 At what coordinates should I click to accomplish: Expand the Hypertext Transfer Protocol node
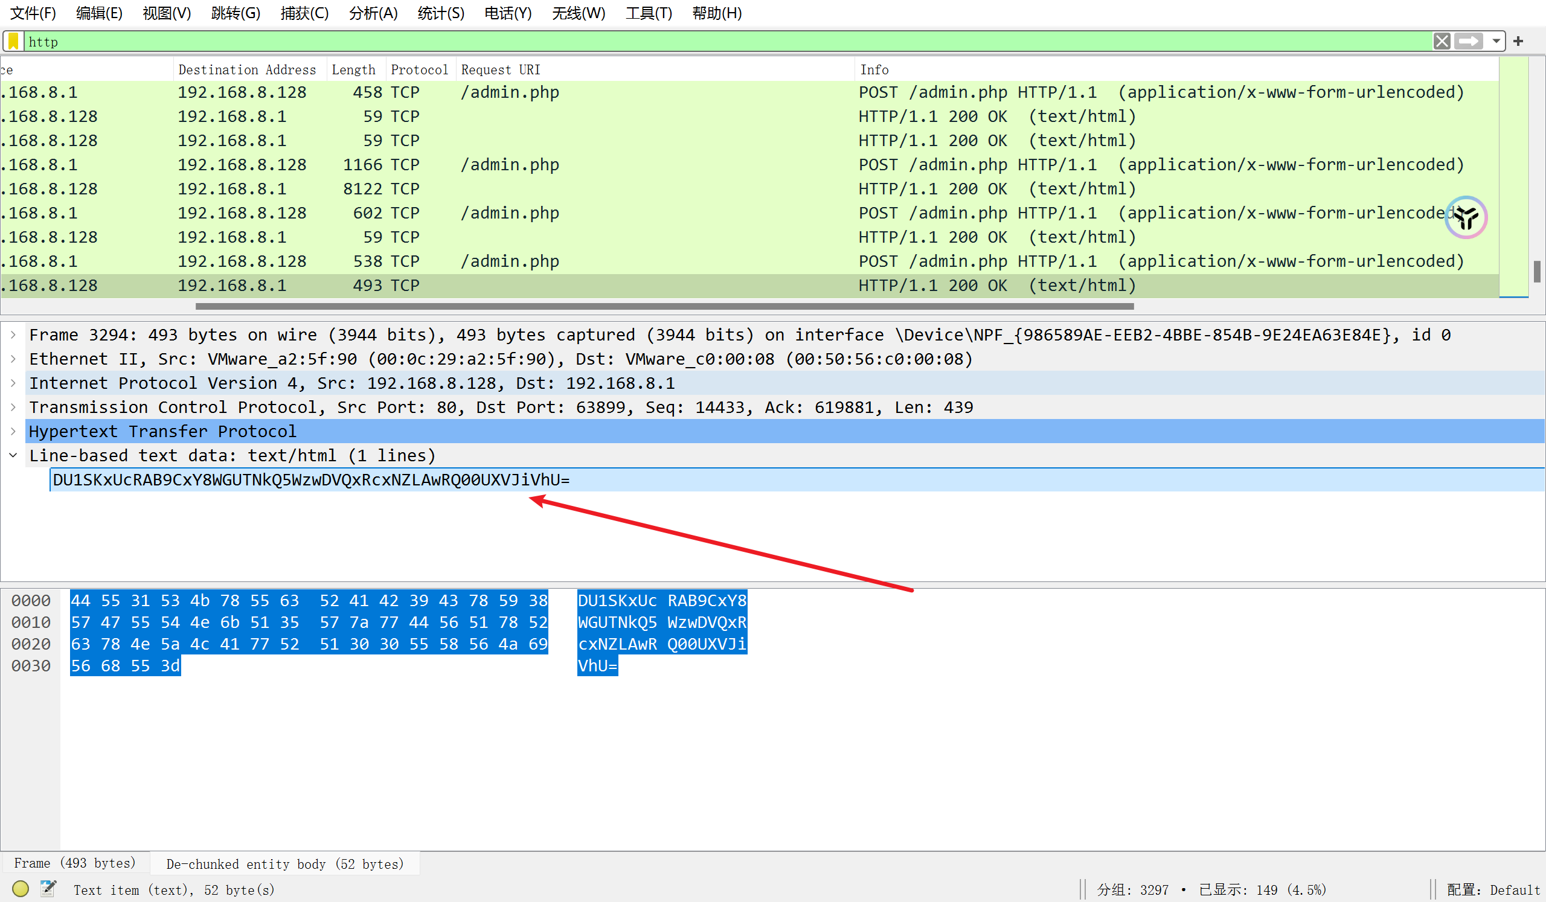click(x=13, y=431)
